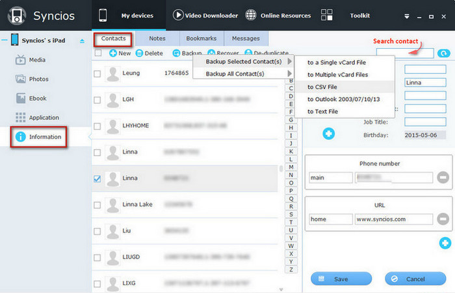Open My devices phone icon
The height and width of the screenshot is (293, 455).
coord(103,15)
